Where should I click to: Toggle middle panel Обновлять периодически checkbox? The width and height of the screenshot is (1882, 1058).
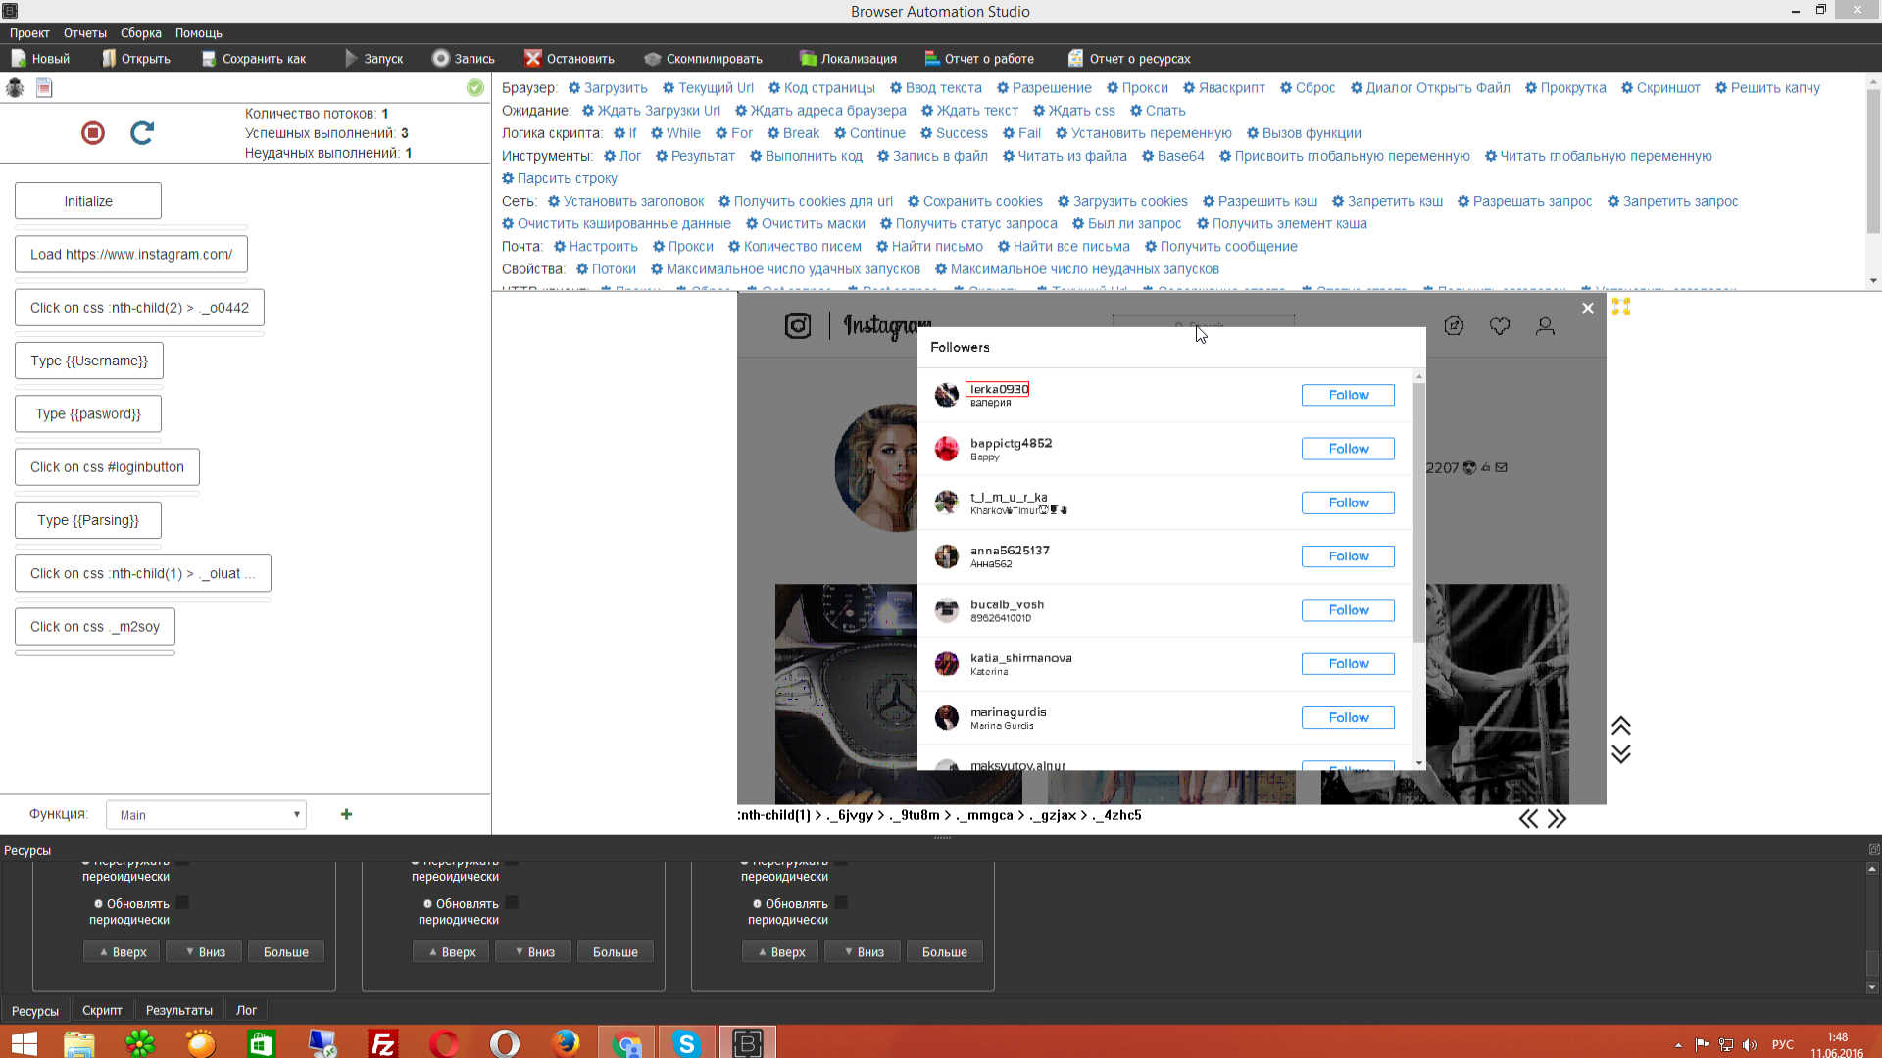(512, 903)
